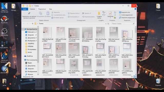
Task: Select На проверку folder in sidebar
Action: (x=31, y=49)
